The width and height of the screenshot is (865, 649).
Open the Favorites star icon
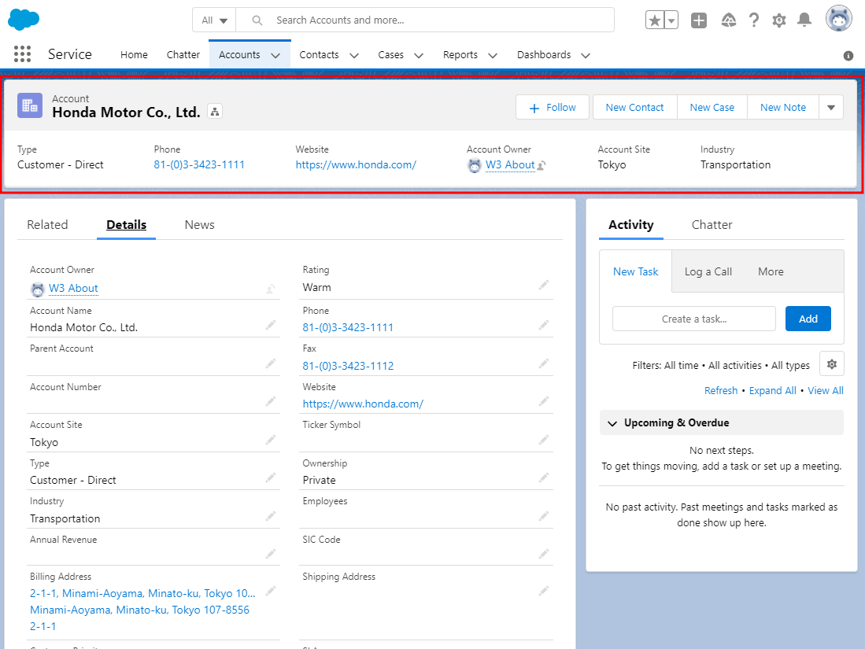pos(655,20)
